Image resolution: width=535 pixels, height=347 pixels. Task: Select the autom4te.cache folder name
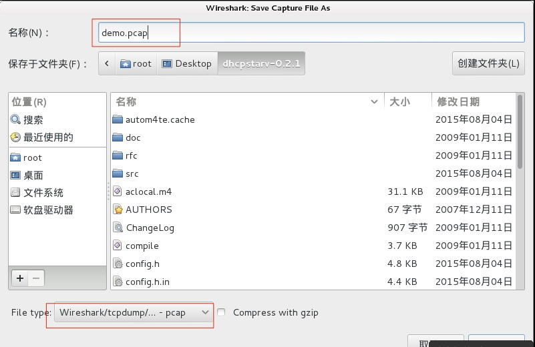pyautogui.click(x=160, y=119)
